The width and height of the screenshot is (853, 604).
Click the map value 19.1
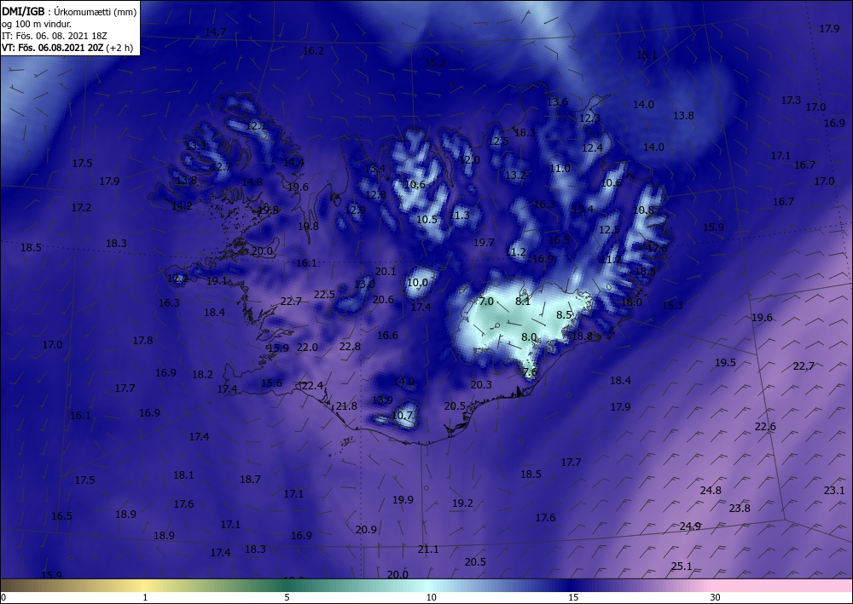[x=217, y=280]
